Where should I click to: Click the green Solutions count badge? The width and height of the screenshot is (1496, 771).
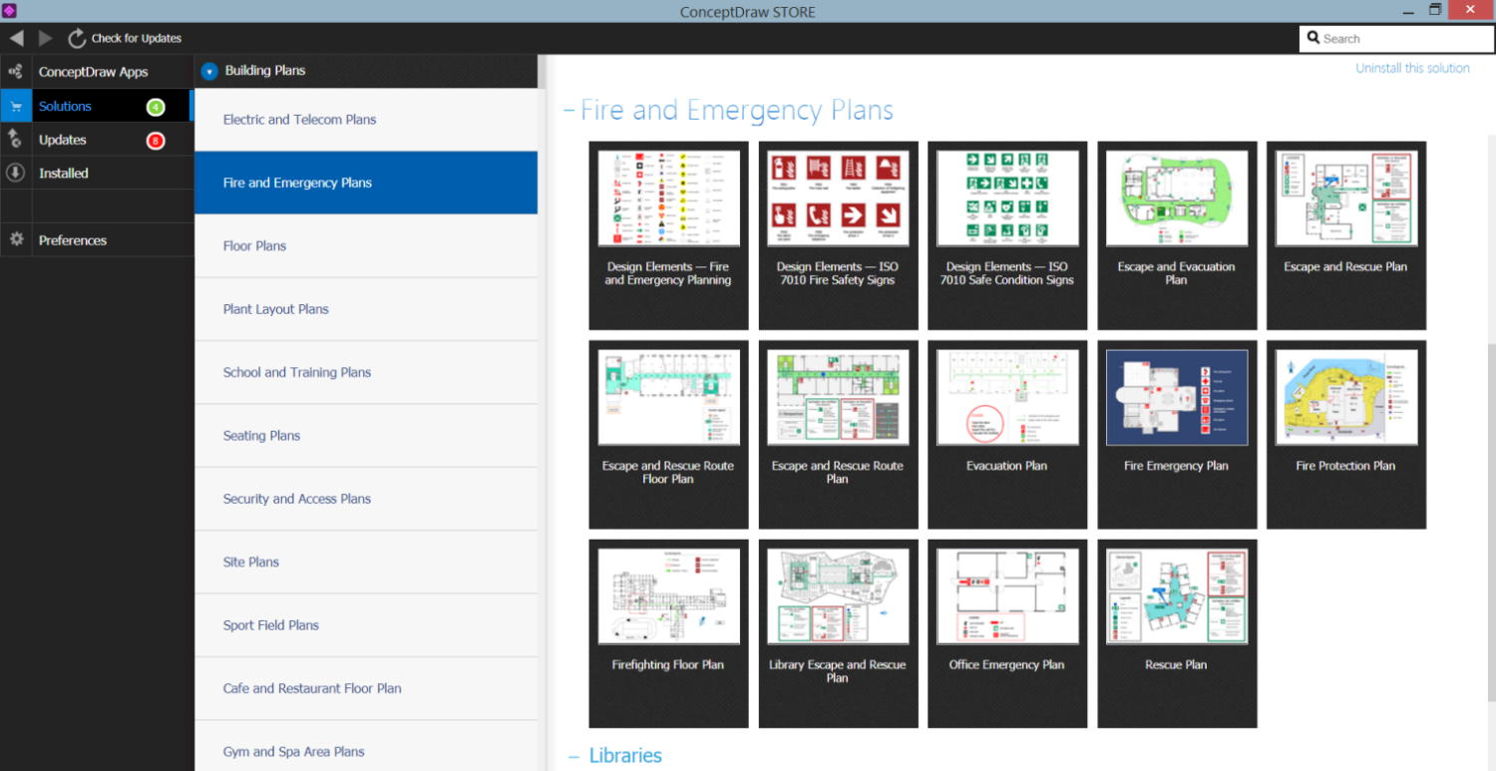[156, 107]
